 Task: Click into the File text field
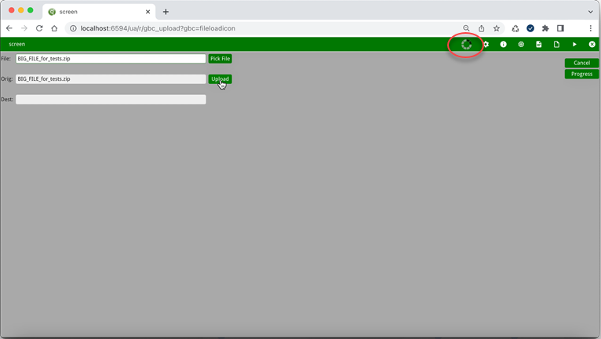tap(111, 59)
